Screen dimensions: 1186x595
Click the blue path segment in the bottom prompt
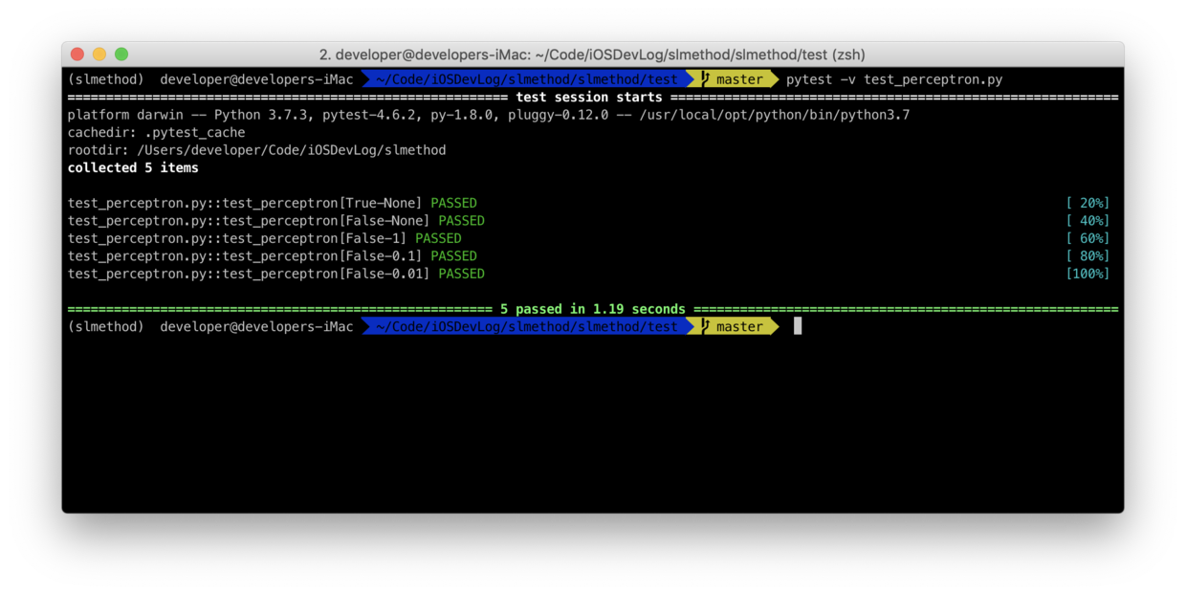(x=527, y=326)
